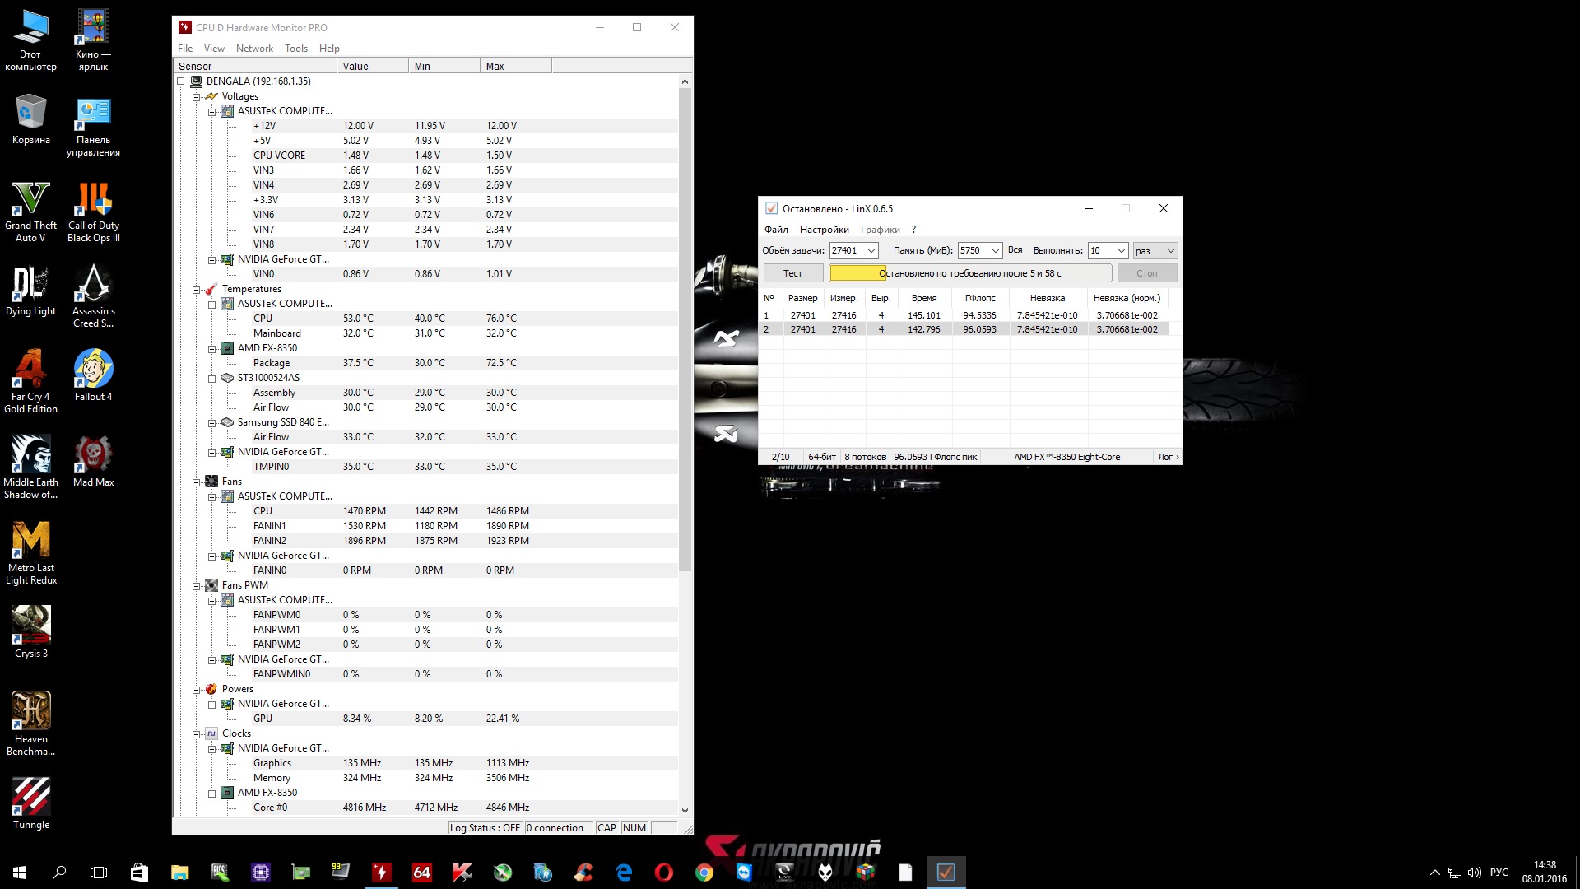Open the run count dropdown
1580x889 pixels.
click(x=1121, y=250)
